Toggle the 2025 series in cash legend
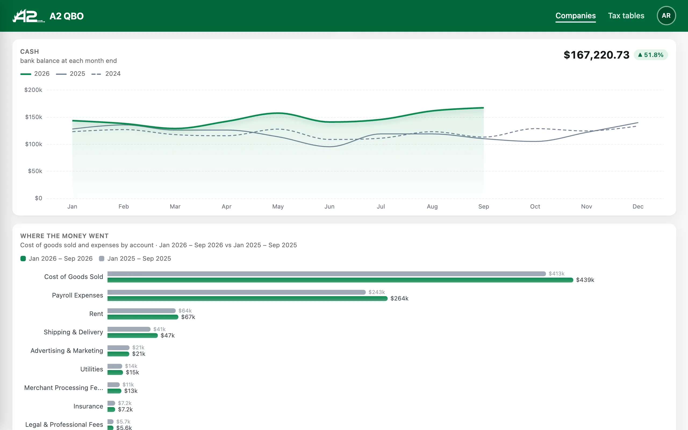 pos(70,74)
